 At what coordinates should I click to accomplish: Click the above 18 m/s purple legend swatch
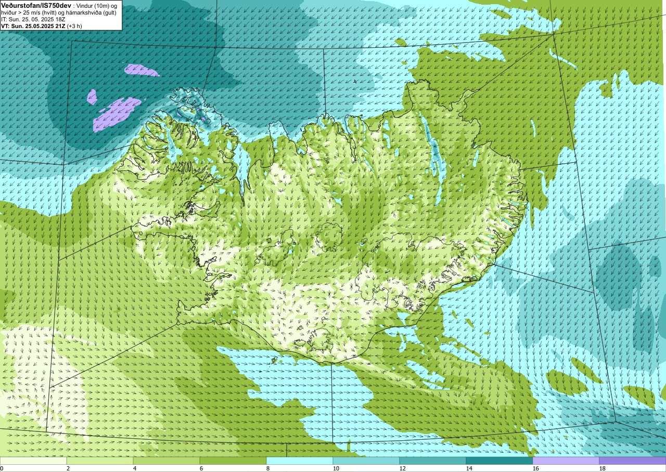633,461
